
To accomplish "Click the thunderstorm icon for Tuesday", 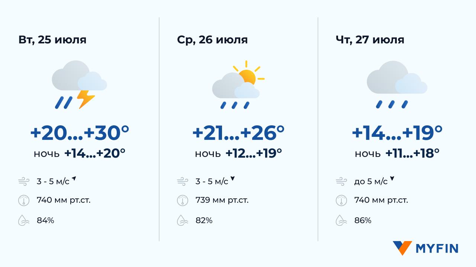I will pyautogui.click(x=79, y=85).
